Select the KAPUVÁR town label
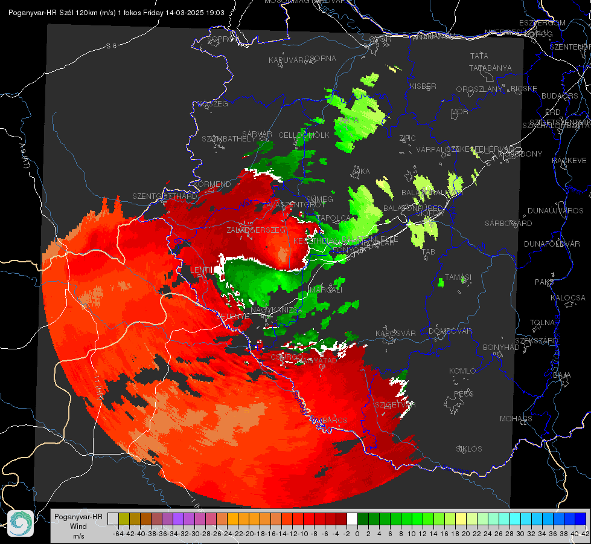 tap(286, 60)
